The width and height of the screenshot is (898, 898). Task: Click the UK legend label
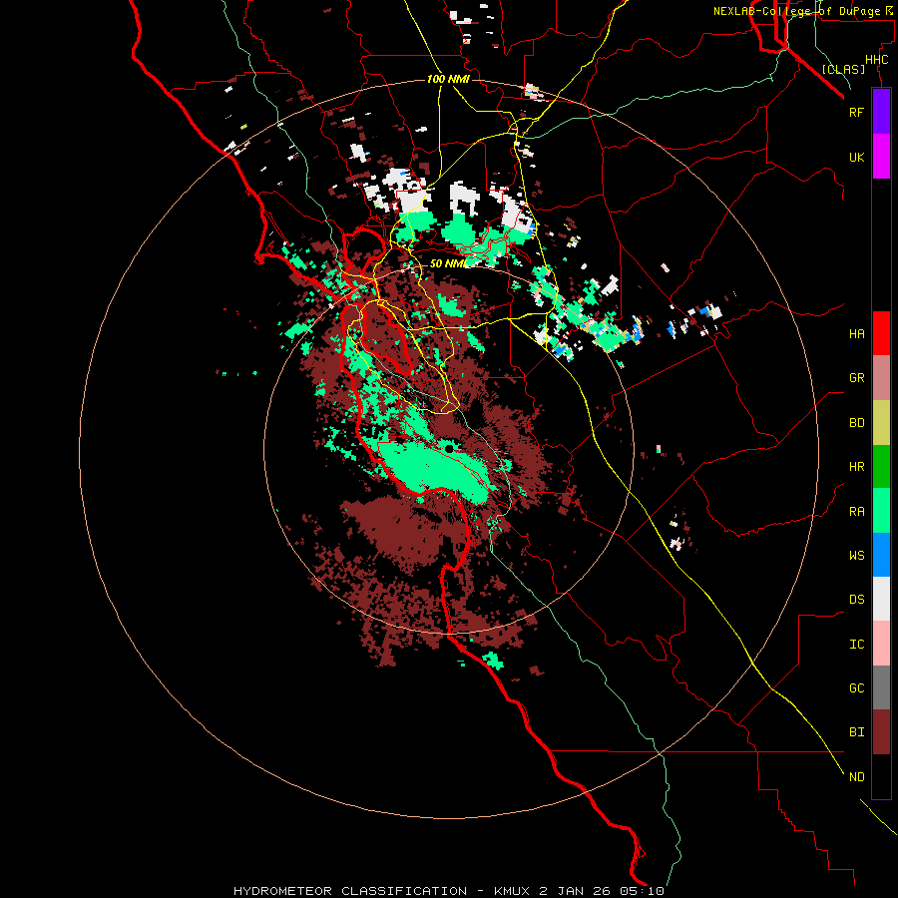[x=856, y=157]
